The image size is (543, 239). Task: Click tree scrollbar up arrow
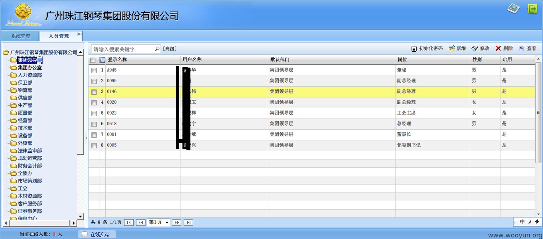81,52
